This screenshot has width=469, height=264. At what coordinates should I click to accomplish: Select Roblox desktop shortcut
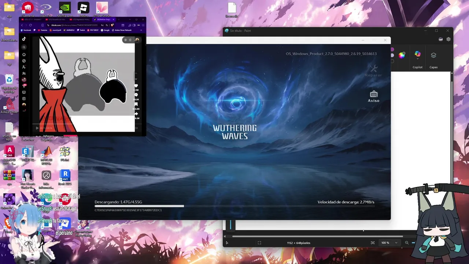point(84,10)
